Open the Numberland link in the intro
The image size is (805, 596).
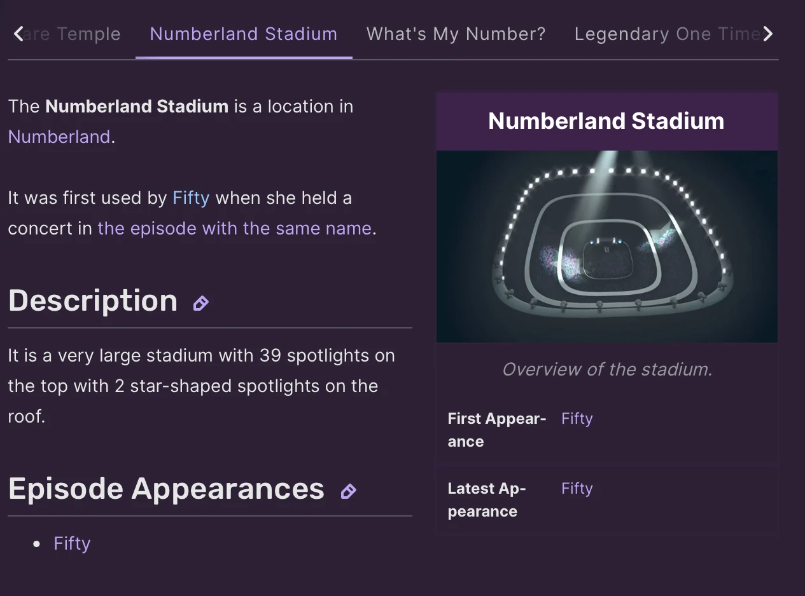coord(59,137)
